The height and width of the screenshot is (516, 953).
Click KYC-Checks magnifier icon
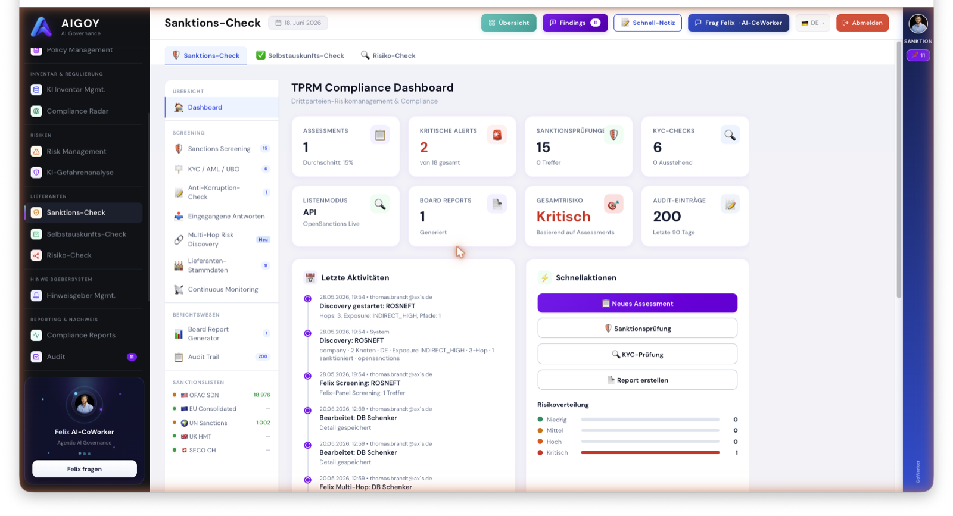click(730, 135)
